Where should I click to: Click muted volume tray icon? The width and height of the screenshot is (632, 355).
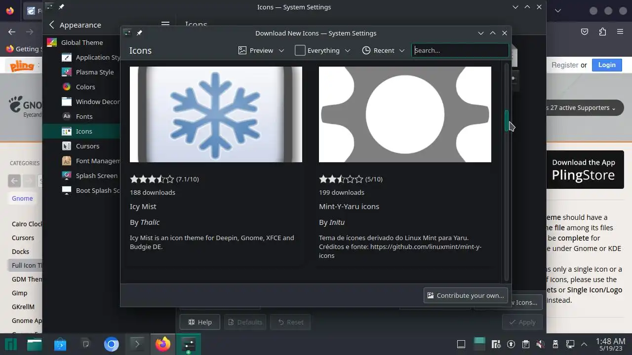click(541, 344)
